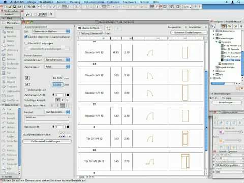Select the Markierungsrahmen marquee tool
The image size is (244, 183).
point(10,23)
